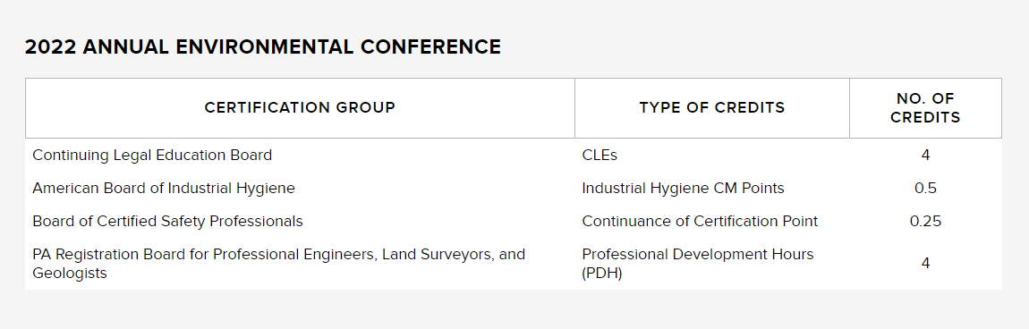The height and width of the screenshot is (329, 1029).
Task: Click the 2022 Annual Environmental Conference heading
Action: click(x=262, y=47)
